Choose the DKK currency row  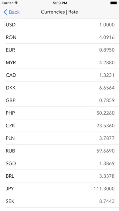(x=59, y=88)
